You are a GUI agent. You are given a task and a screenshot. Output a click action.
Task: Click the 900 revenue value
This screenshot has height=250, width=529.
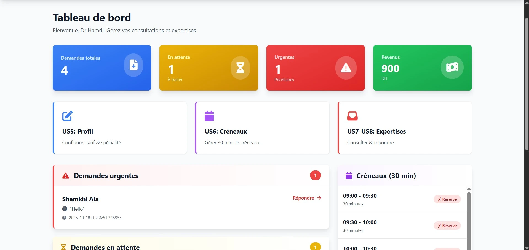[390, 68]
